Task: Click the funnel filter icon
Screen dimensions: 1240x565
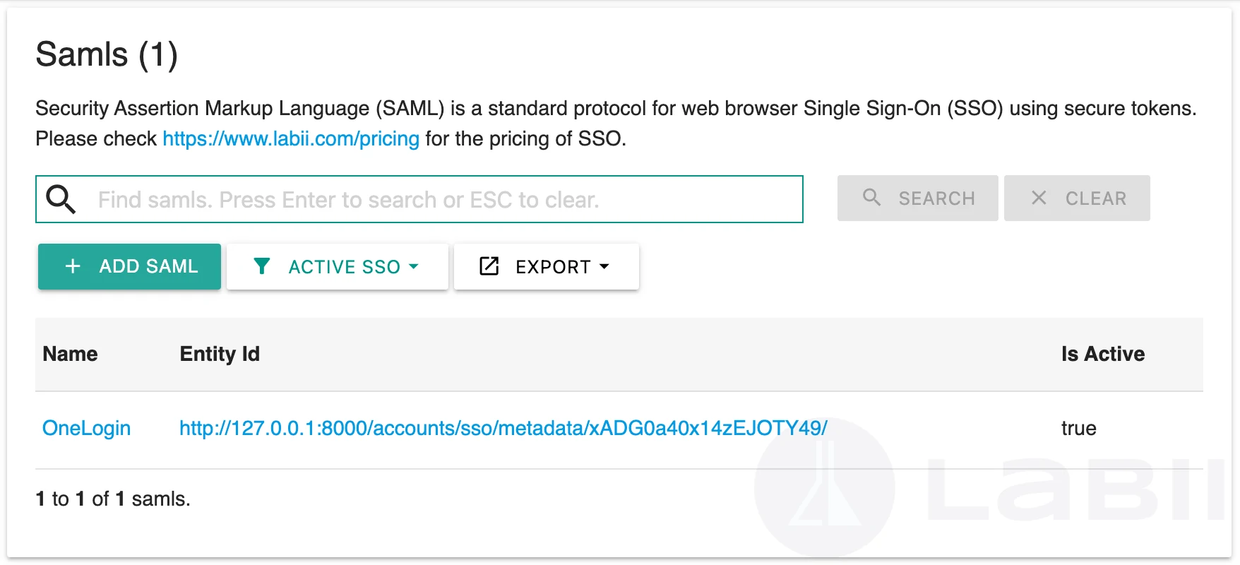Action: [x=262, y=266]
